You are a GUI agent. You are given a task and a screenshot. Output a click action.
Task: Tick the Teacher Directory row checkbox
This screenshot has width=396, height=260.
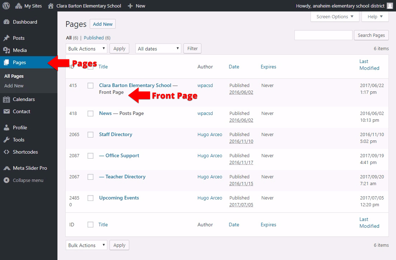point(90,177)
